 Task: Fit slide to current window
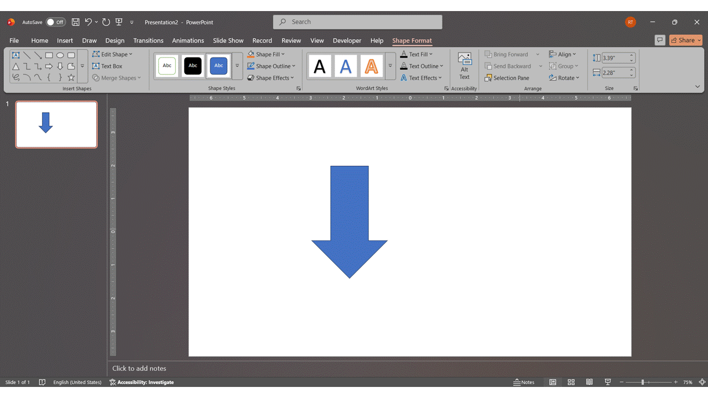(702, 382)
